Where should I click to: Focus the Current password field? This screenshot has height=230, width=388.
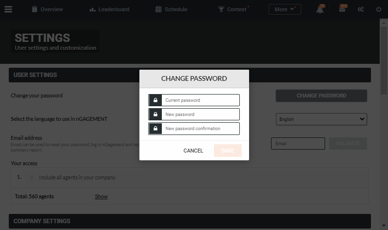point(194,100)
